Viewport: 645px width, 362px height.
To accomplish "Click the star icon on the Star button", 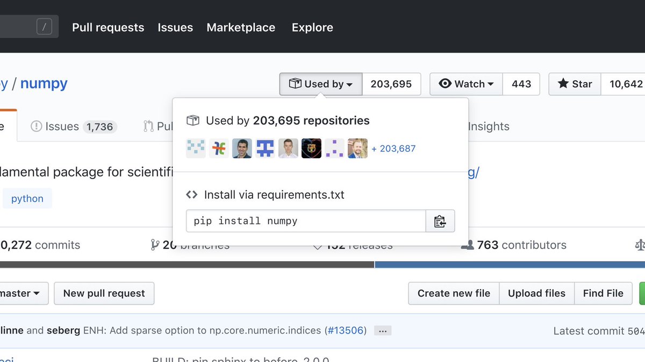I will (563, 84).
